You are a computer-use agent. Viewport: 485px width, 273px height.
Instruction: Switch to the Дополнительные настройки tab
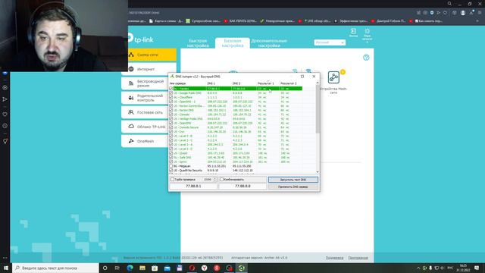click(x=269, y=43)
